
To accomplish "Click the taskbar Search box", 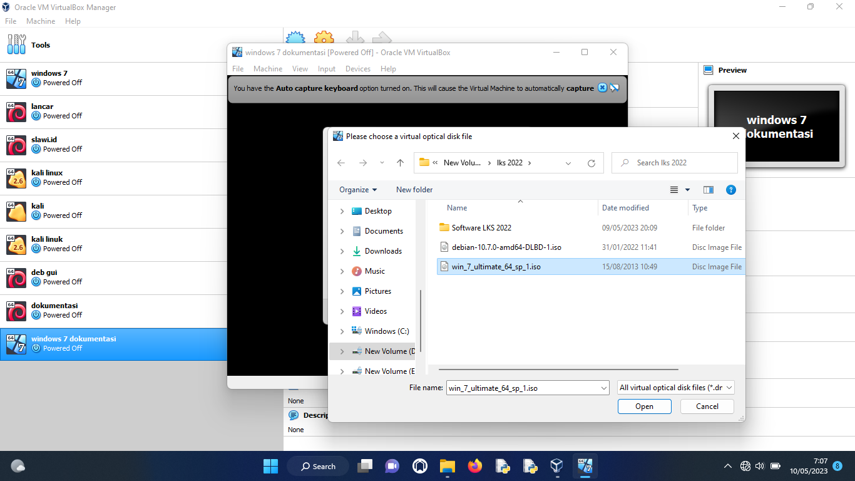I will coord(318,466).
